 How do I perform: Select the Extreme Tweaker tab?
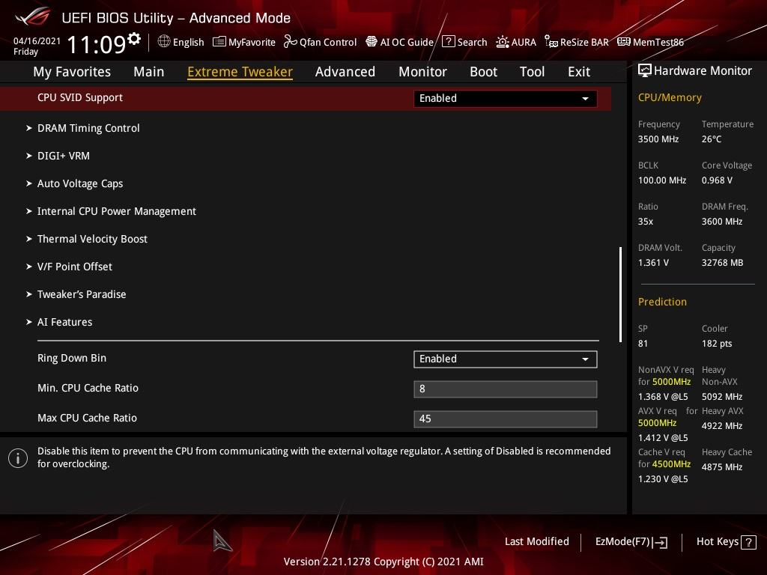coord(240,72)
